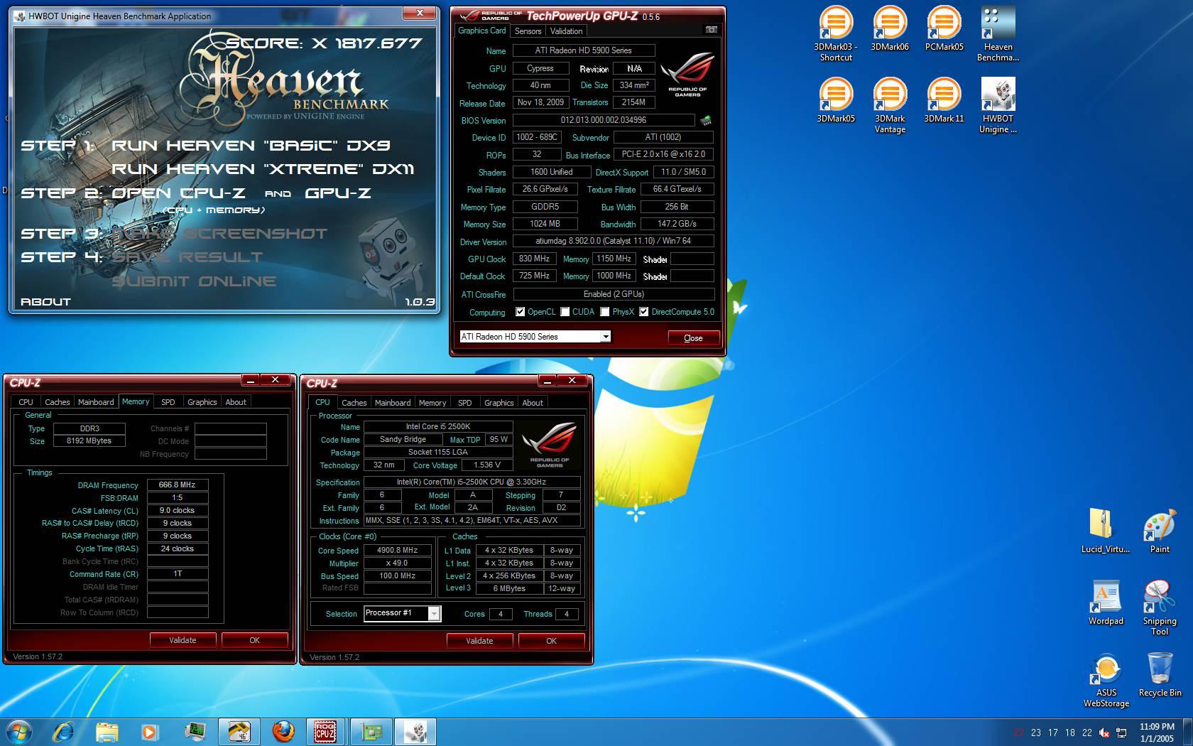This screenshot has height=746, width=1193.
Task: Click the Driver Version field in GPU-Z
Action: 614,241
